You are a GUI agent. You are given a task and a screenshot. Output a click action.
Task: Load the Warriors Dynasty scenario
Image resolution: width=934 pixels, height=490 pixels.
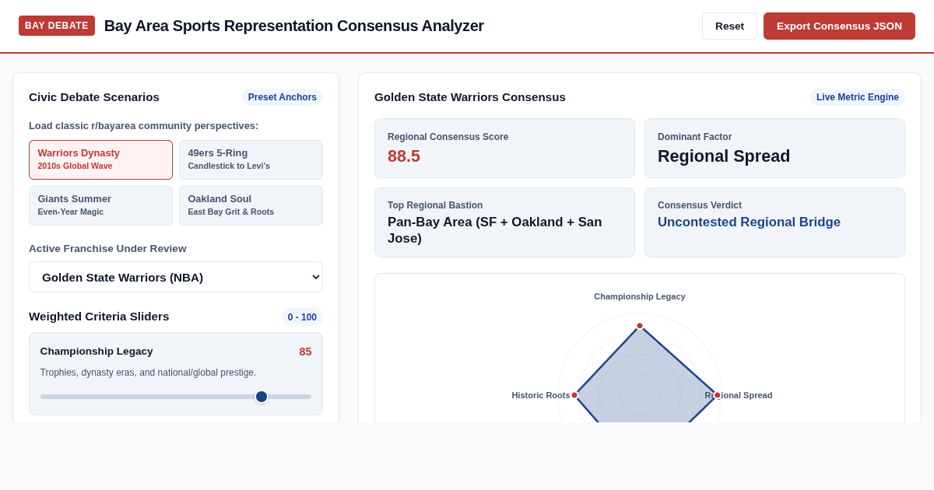[100, 159]
